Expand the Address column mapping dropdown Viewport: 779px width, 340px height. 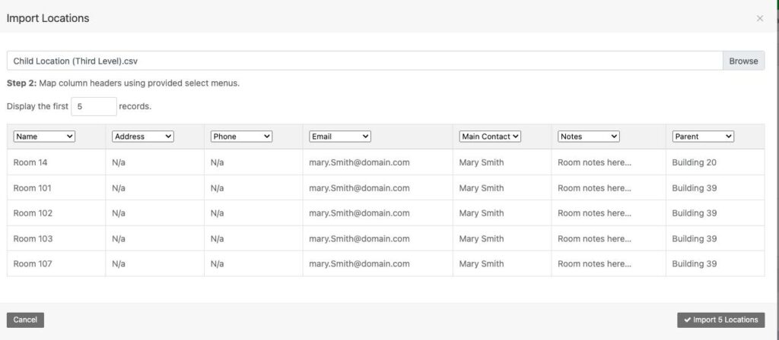142,137
